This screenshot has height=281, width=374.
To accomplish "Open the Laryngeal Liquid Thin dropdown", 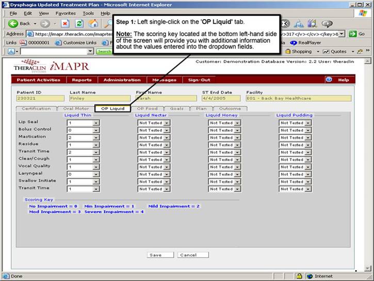I will (95, 175).
